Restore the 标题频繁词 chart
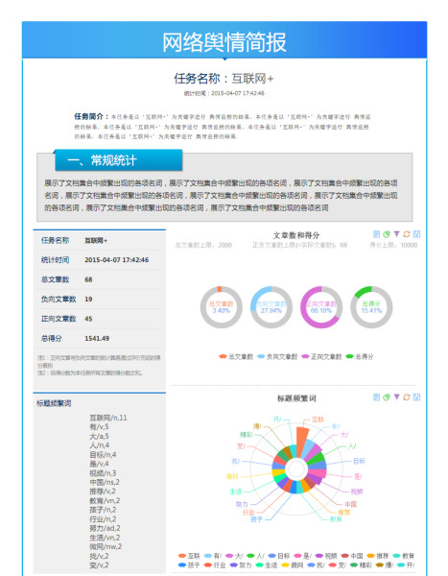The height and width of the screenshot is (576, 448). pyautogui.click(x=407, y=397)
